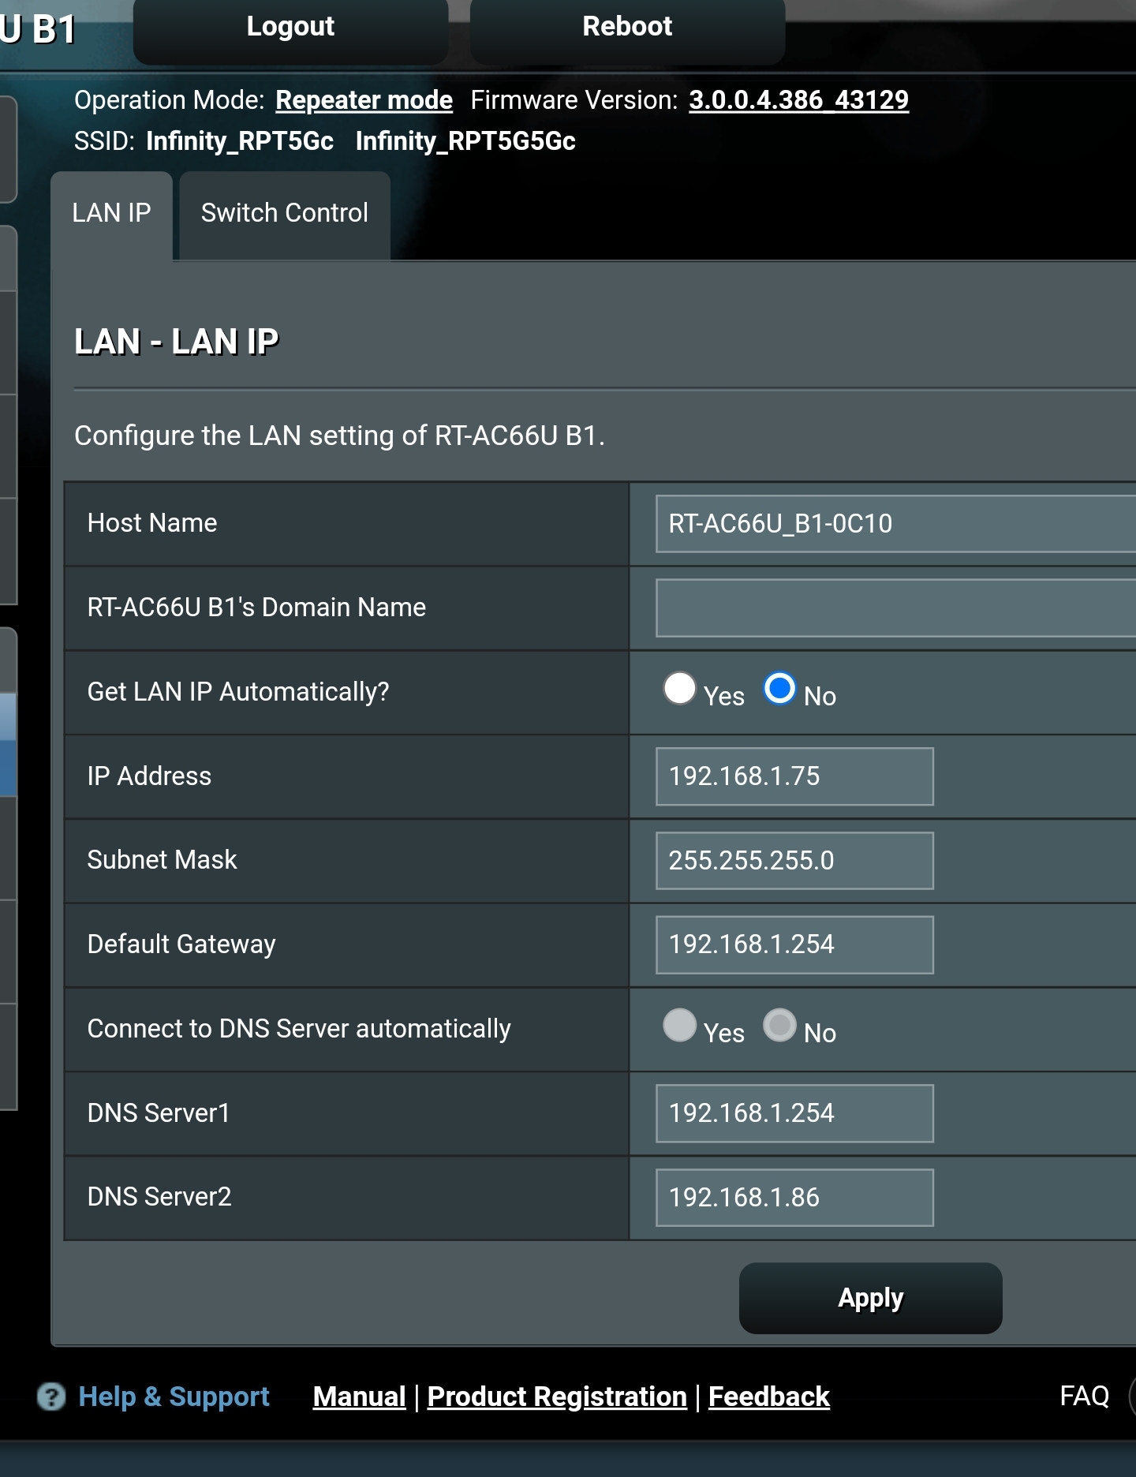Click the Infinity_RPT5Gc SSID text

tap(240, 141)
